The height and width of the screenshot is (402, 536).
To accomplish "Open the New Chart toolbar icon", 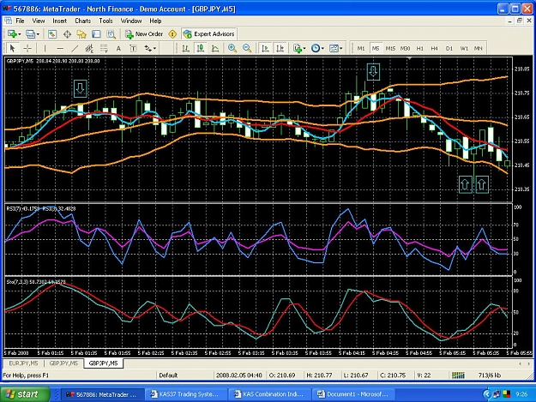I will (x=12, y=33).
